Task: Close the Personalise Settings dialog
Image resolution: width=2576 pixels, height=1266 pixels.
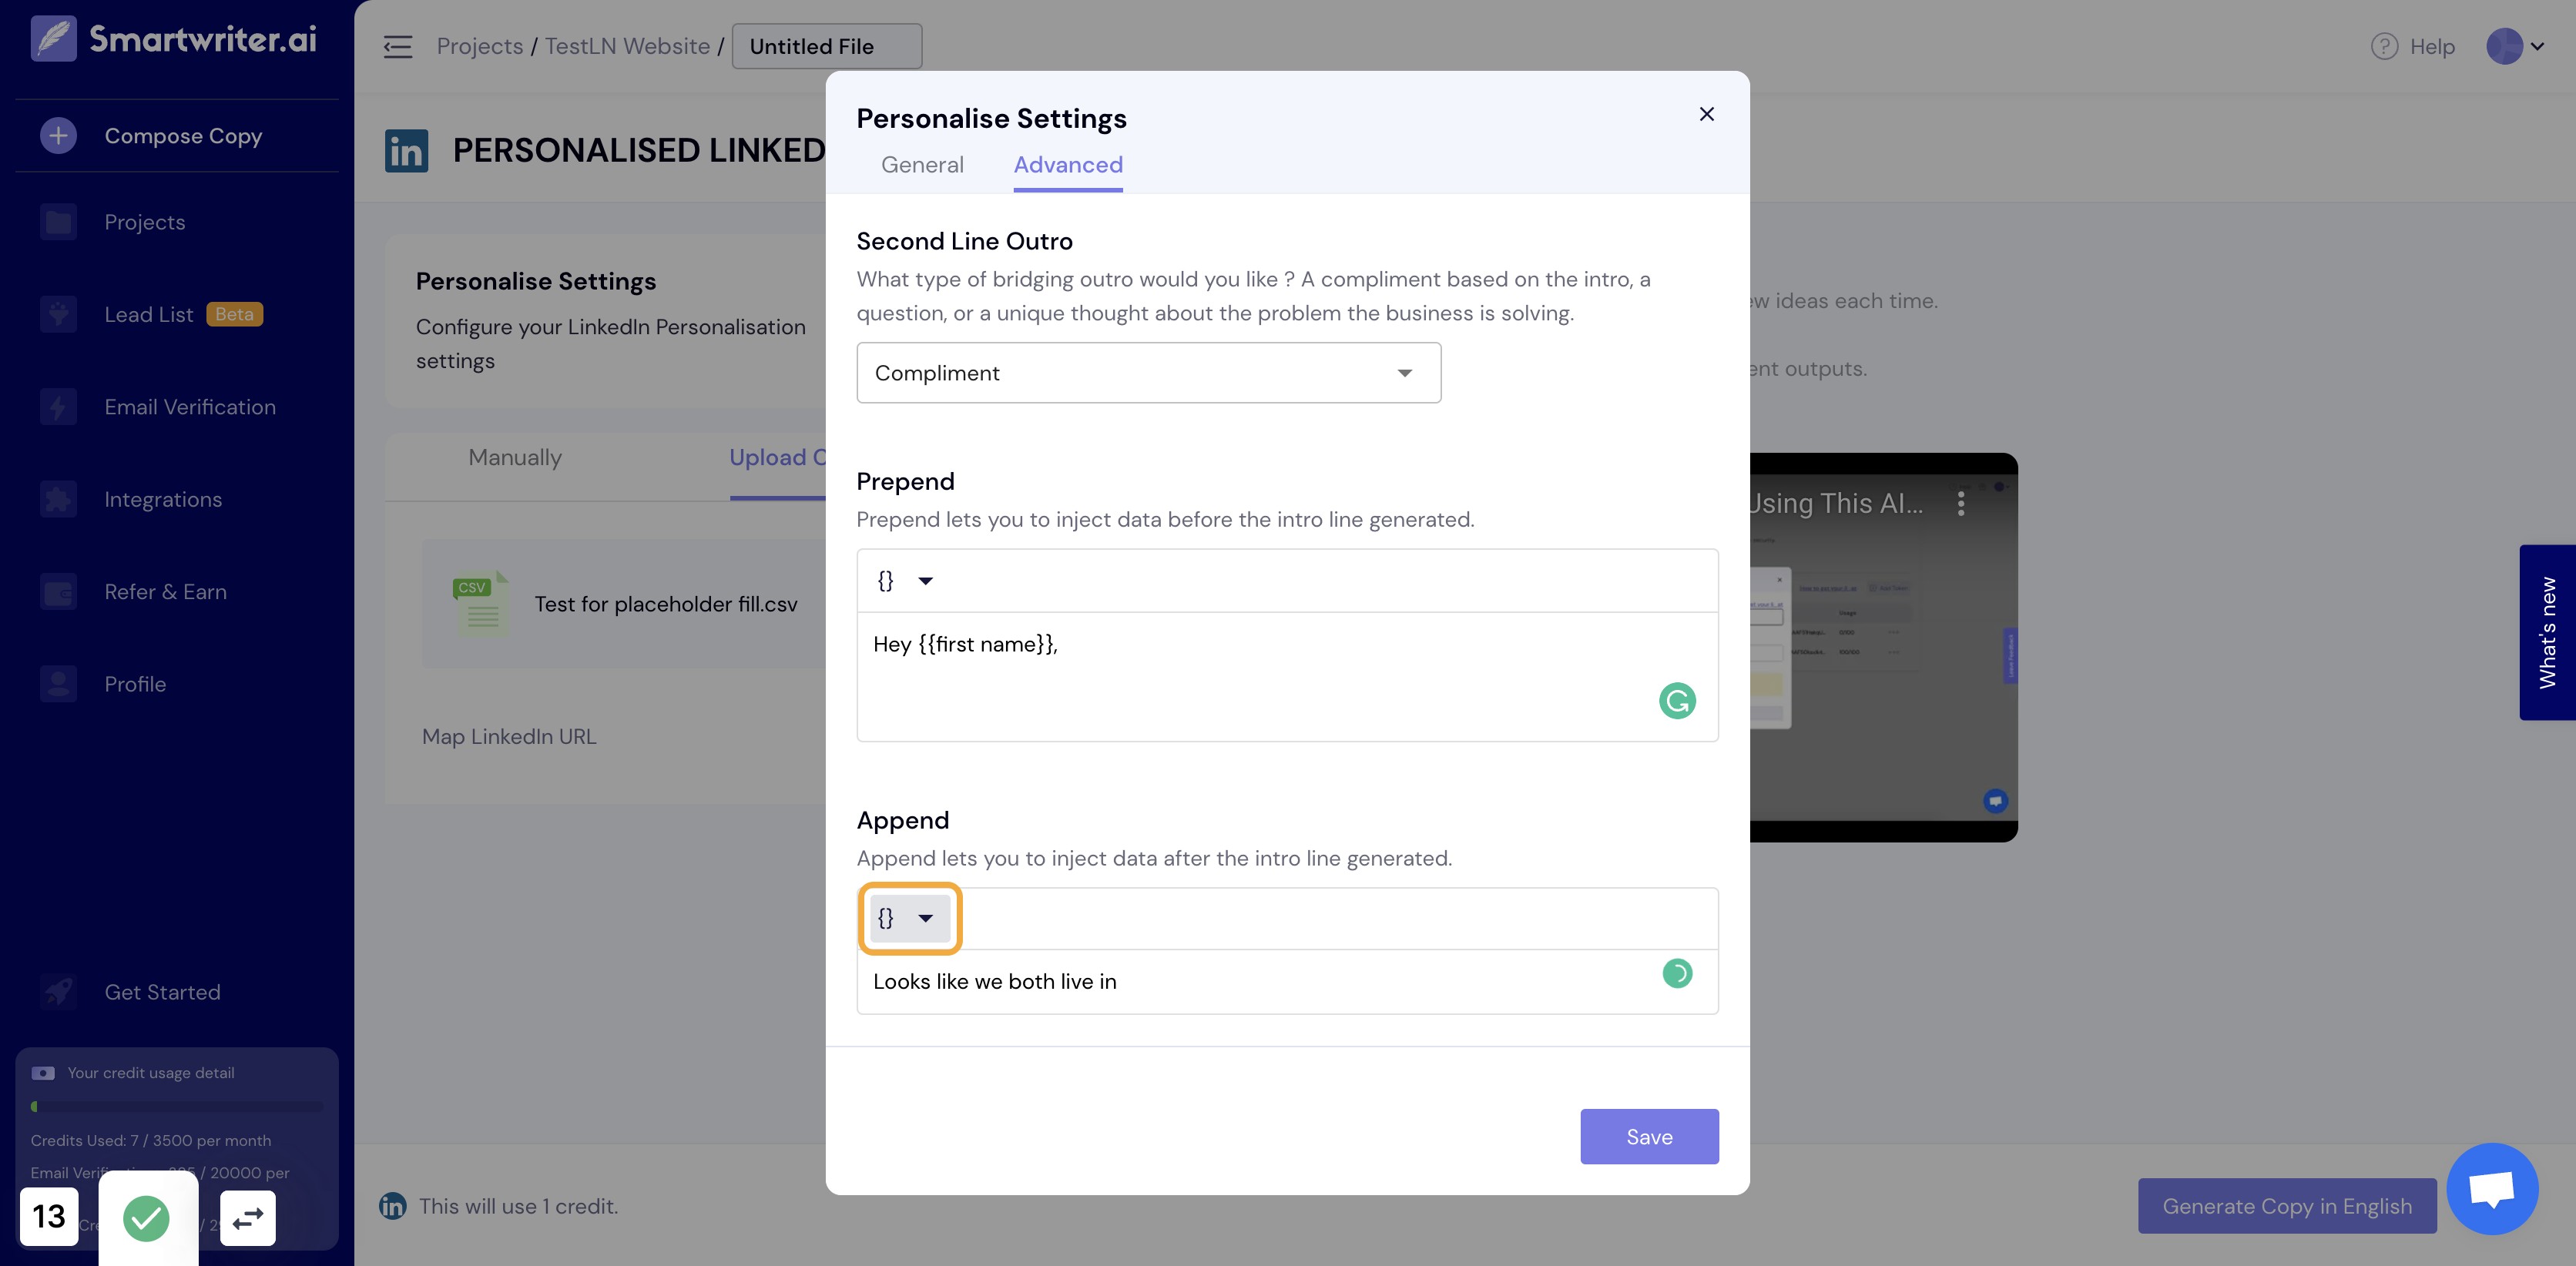Action: [x=1706, y=115]
